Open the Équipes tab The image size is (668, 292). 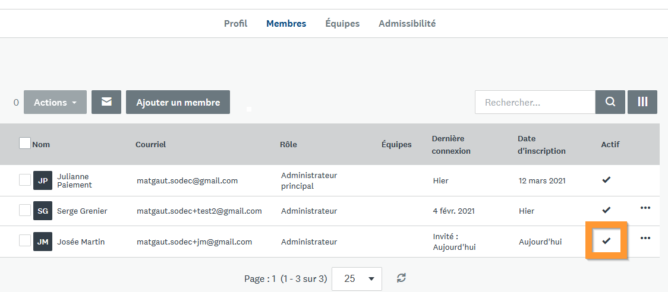pos(342,24)
